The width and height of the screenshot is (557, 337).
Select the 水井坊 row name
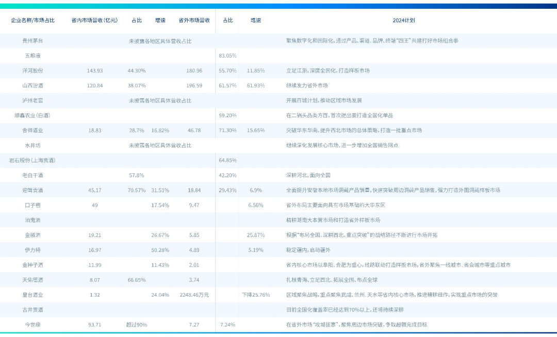[x=32, y=145]
